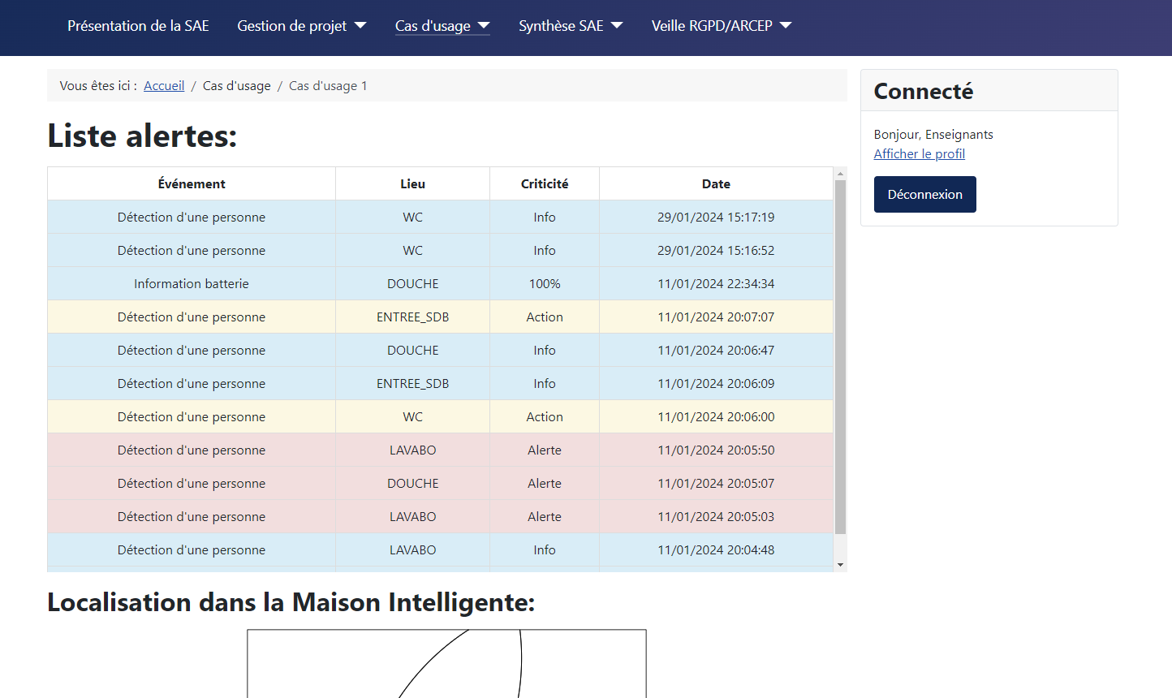This screenshot has width=1172, height=698.
Task: Click Détection d'une personne in 15:17:19 row
Action: (x=192, y=217)
